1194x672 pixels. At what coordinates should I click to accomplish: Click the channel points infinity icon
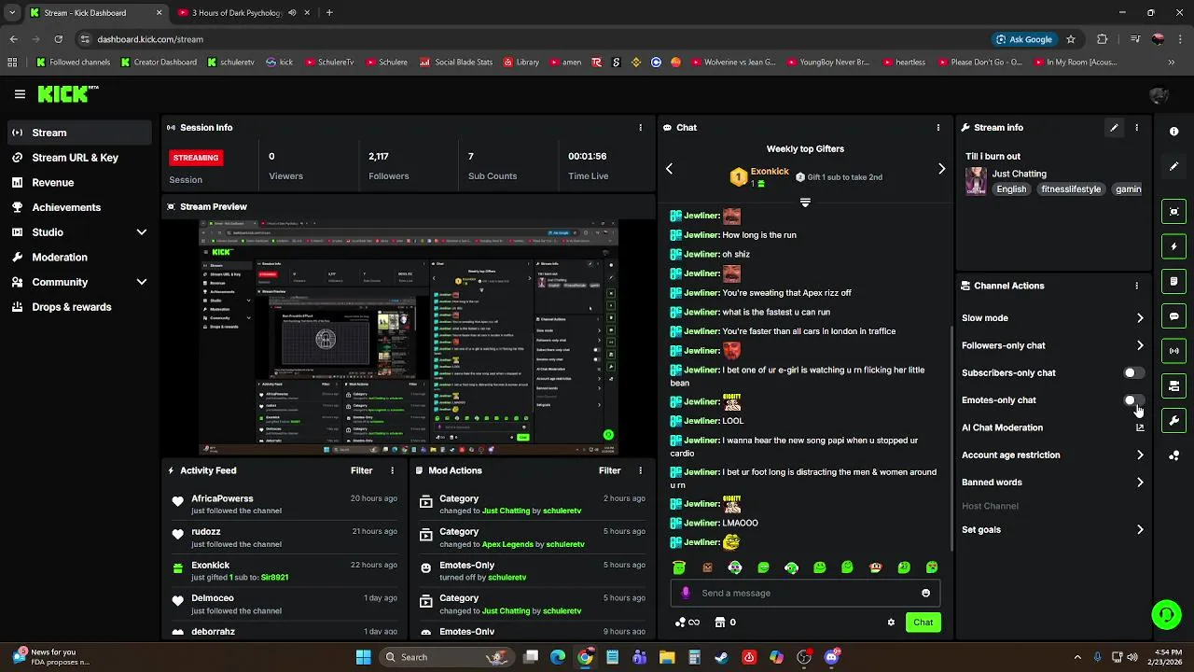(687, 623)
